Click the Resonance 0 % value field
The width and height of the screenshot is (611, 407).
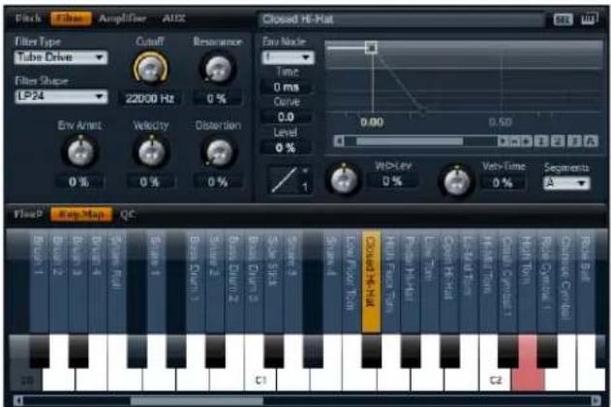tap(218, 98)
